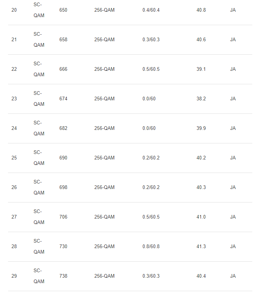The height and width of the screenshot is (293, 257).
Task: Click the 0.8/60.8 power level cell
Action: [151, 246]
